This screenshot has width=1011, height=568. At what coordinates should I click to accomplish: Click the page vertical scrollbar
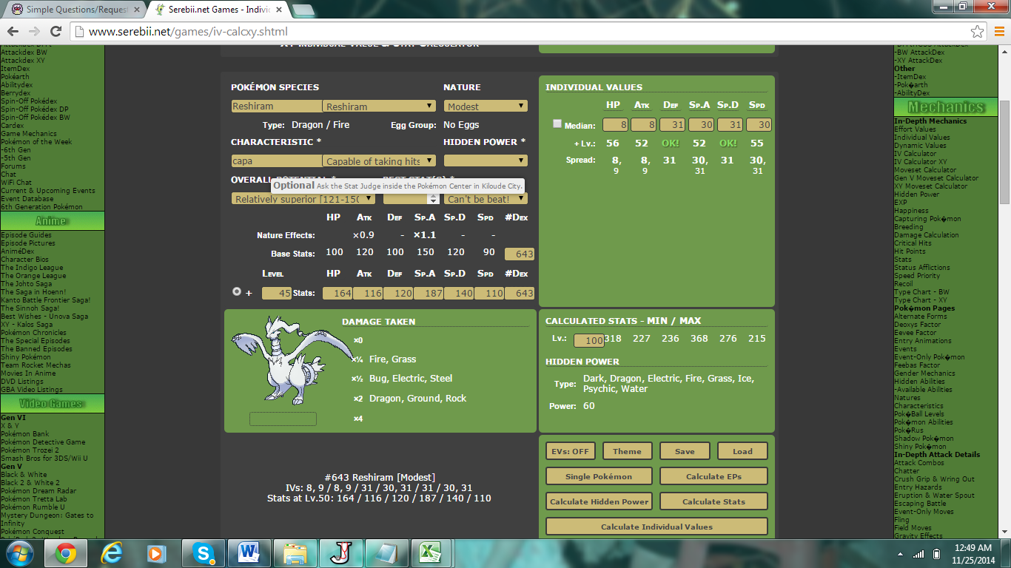coord(1004,152)
